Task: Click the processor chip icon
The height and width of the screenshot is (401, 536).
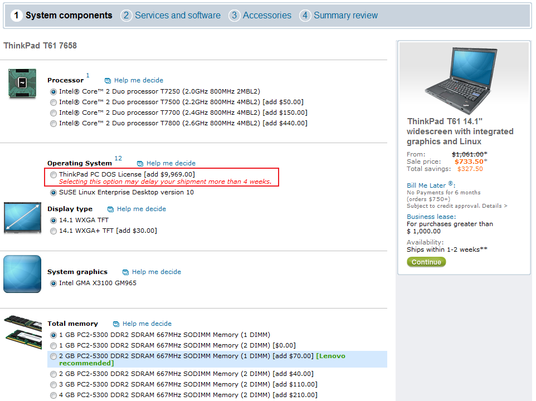Action: pyautogui.click(x=22, y=83)
